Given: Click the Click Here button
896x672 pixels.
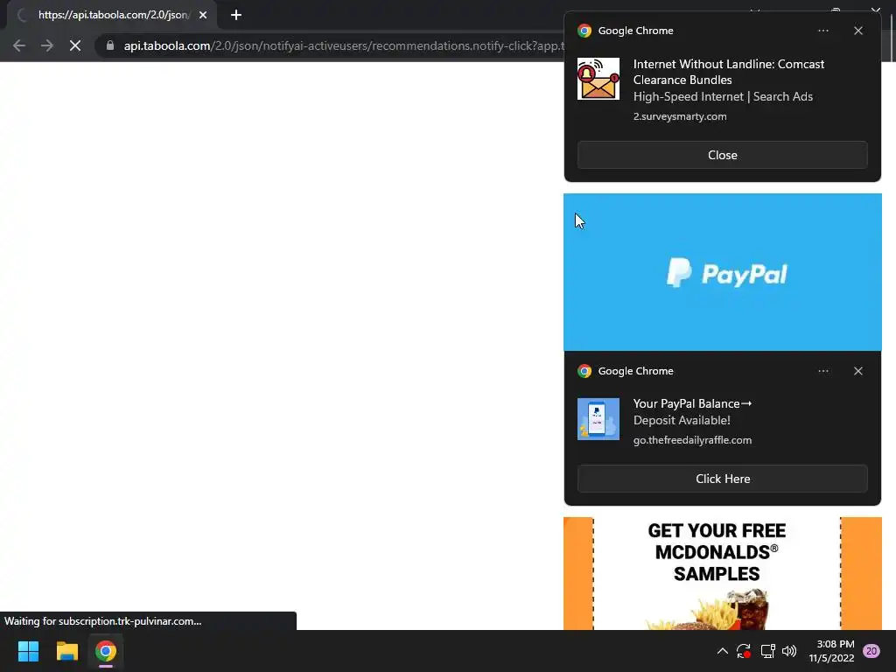Looking at the screenshot, I should coord(722,479).
